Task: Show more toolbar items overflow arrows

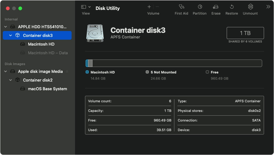Action: pos(268,7)
